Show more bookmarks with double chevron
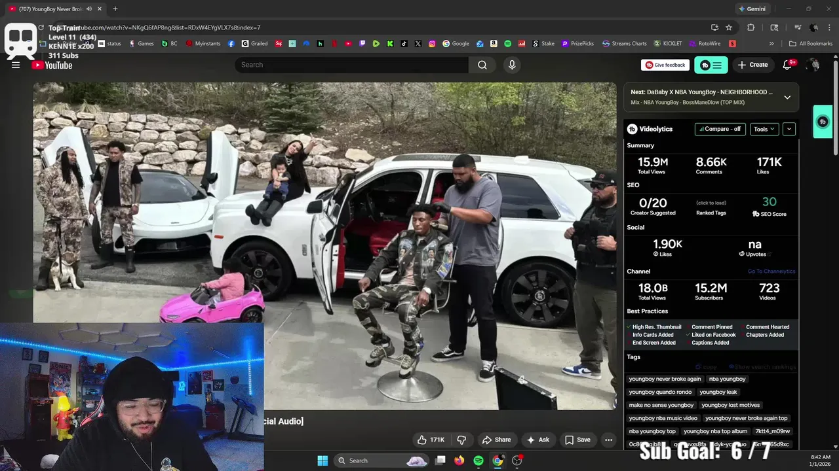839x471 pixels. [771, 44]
